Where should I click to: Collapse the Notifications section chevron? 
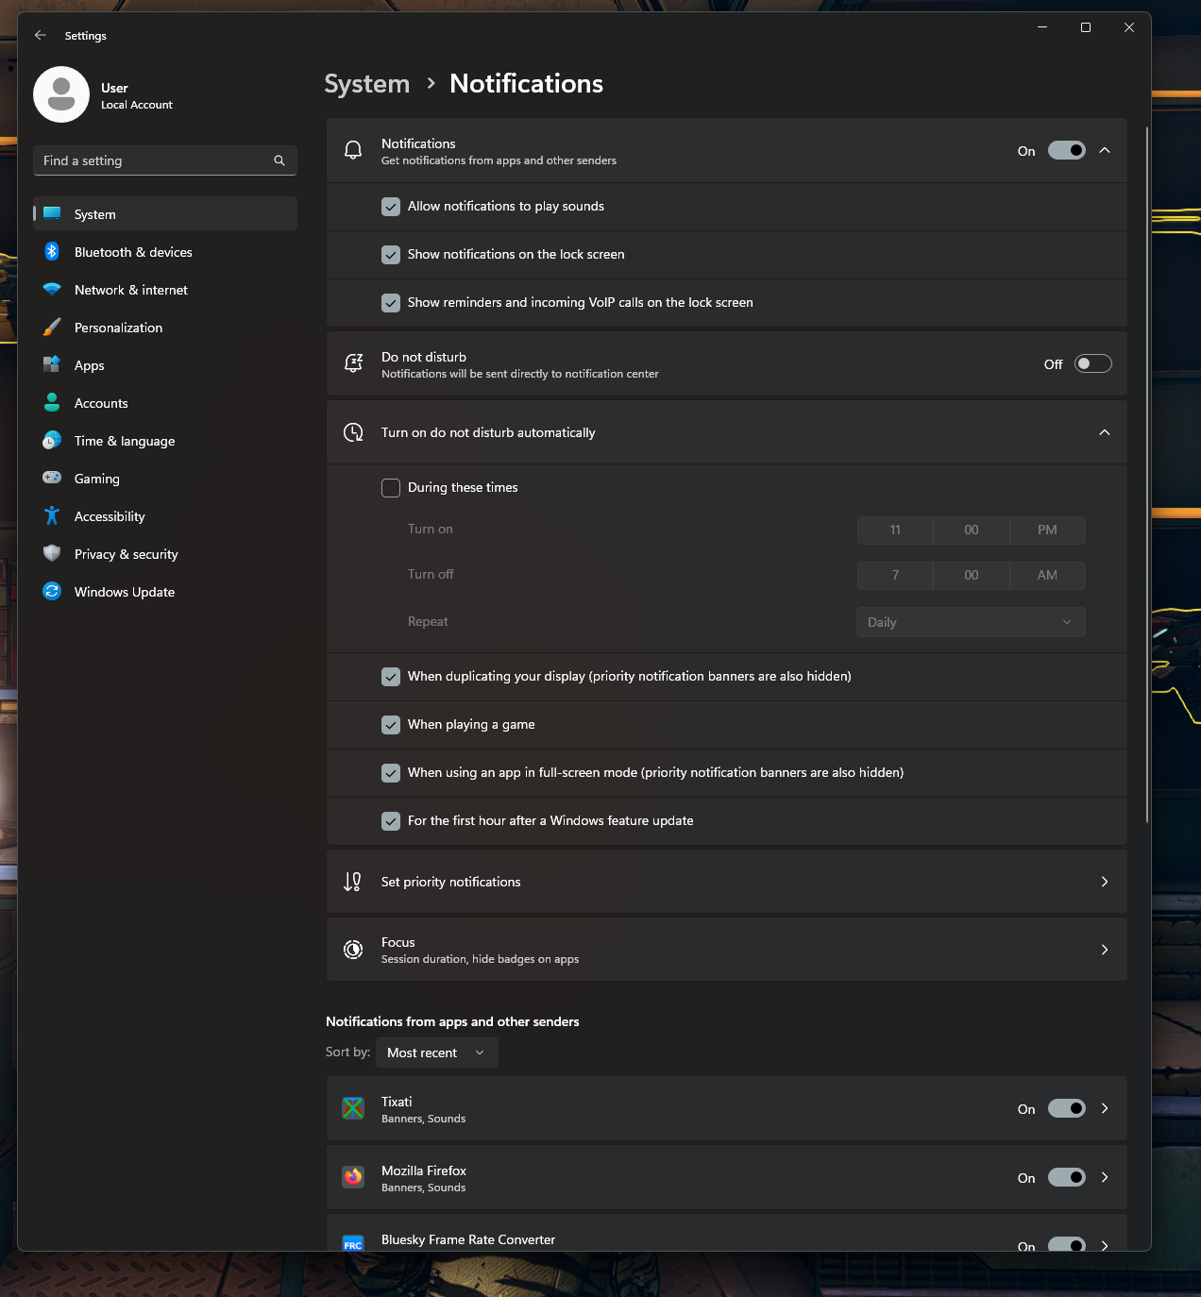click(x=1104, y=151)
